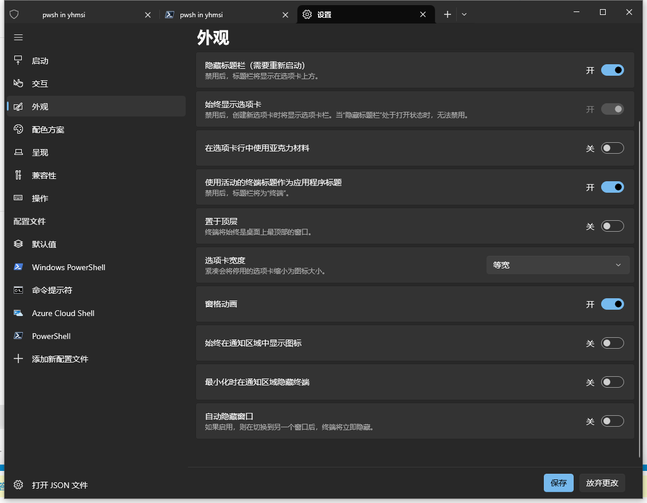Open the 选项卡宽度 dropdown showing 等宽
The height and width of the screenshot is (503, 647).
tap(558, 265)
